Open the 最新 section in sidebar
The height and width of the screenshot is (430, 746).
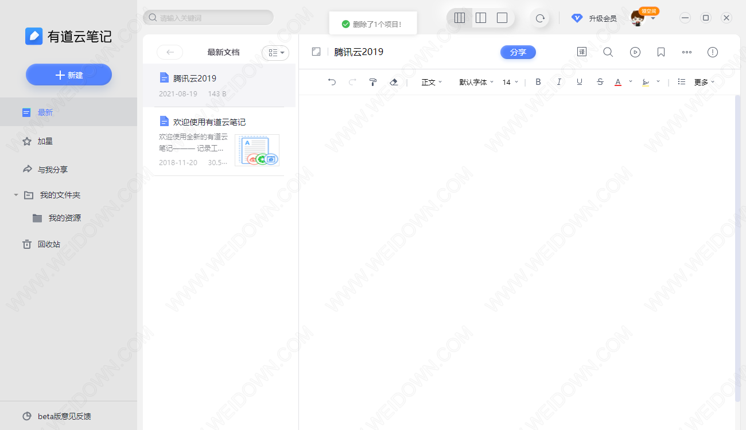68,112
